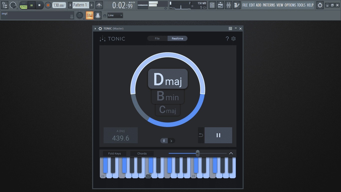
Task: Open TONIC help question mark
Action: [227, 38]
